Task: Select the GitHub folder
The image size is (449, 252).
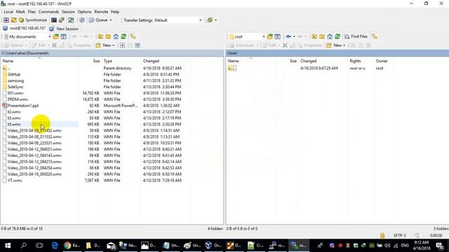Action: [x=14, y=74]
